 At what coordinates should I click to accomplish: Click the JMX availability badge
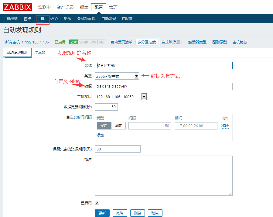click(x=93, y=42)
